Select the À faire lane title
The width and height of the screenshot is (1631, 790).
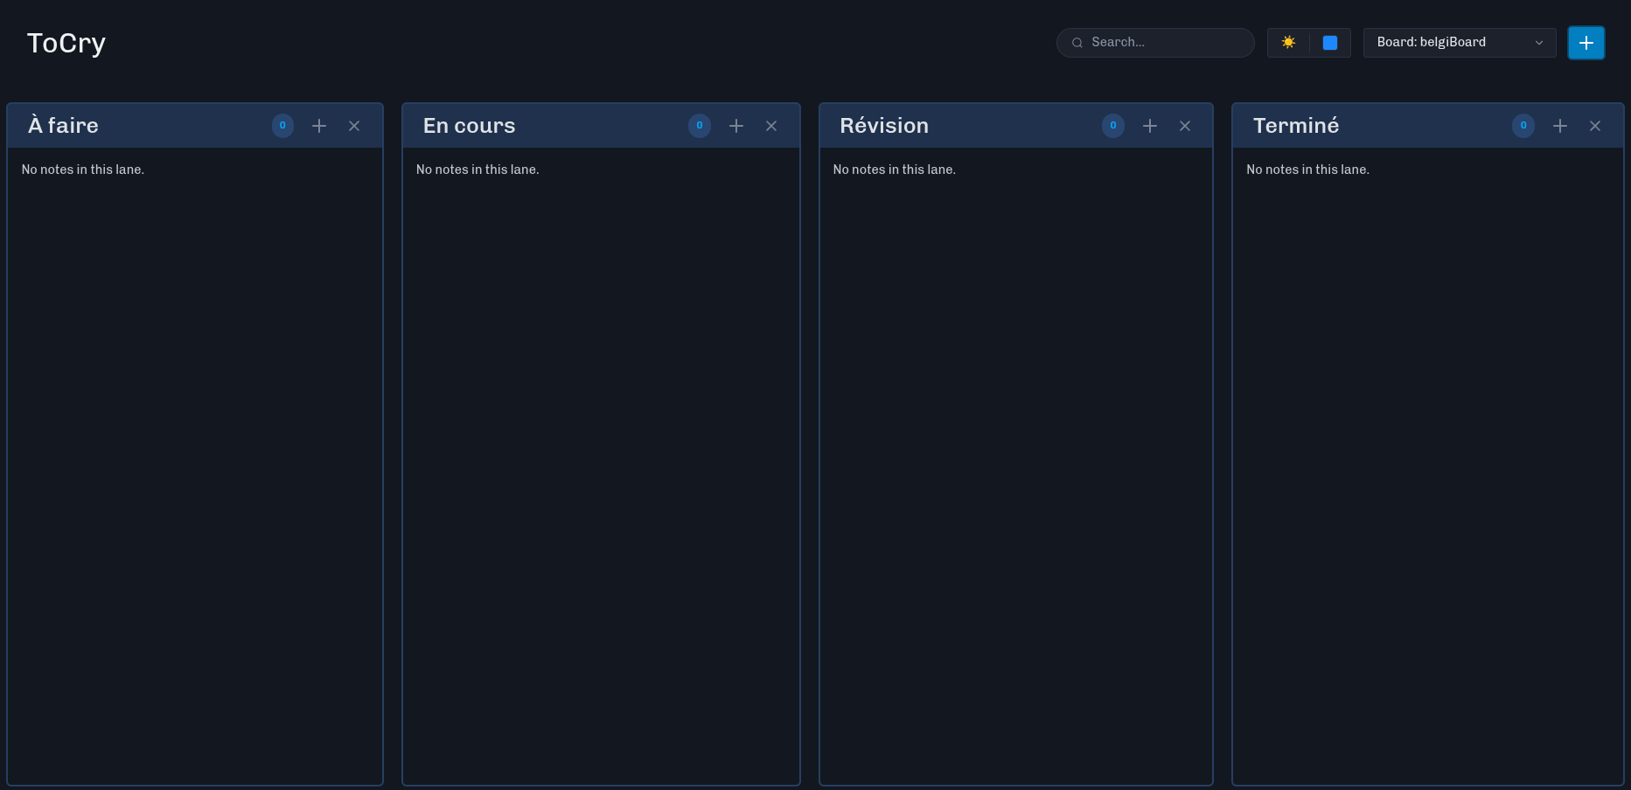[63, 126]
